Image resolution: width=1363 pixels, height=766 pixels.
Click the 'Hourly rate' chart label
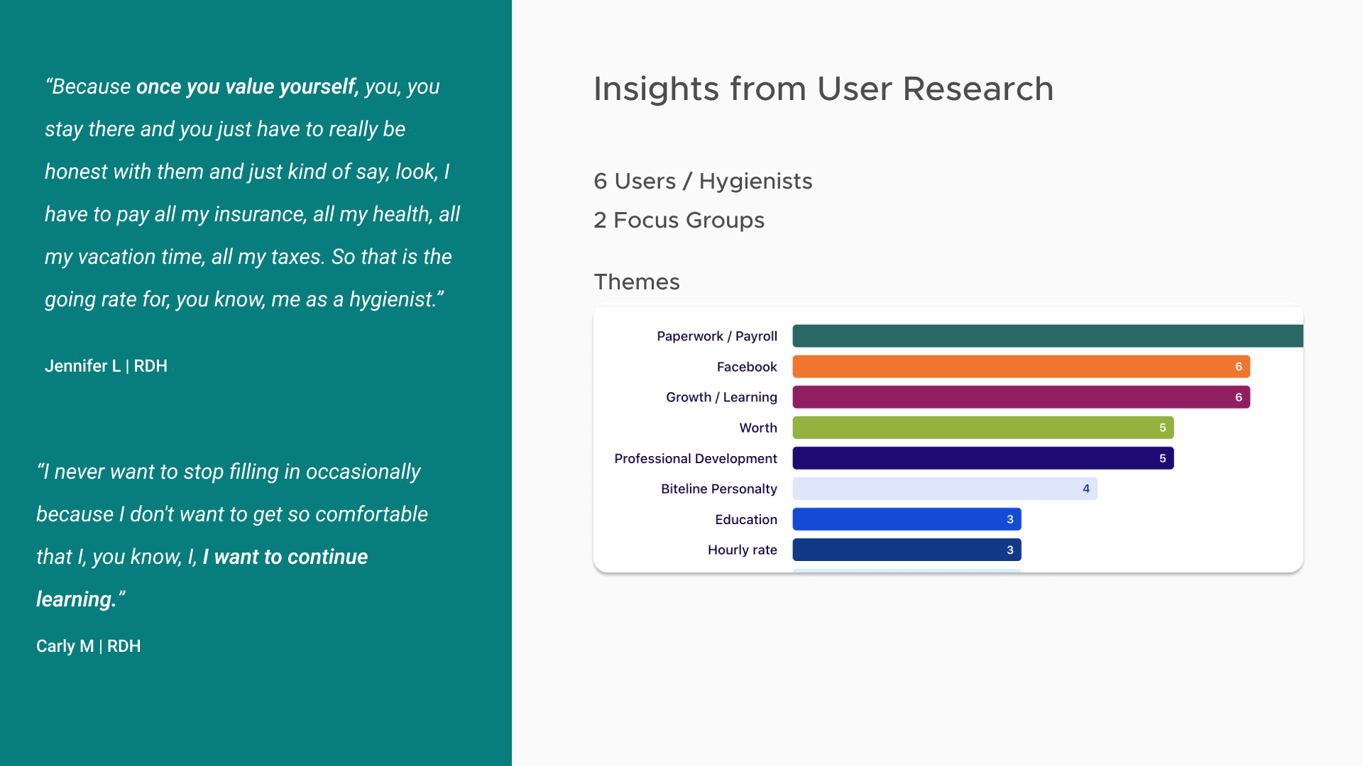pyautogui.click(x=743, y=550)
